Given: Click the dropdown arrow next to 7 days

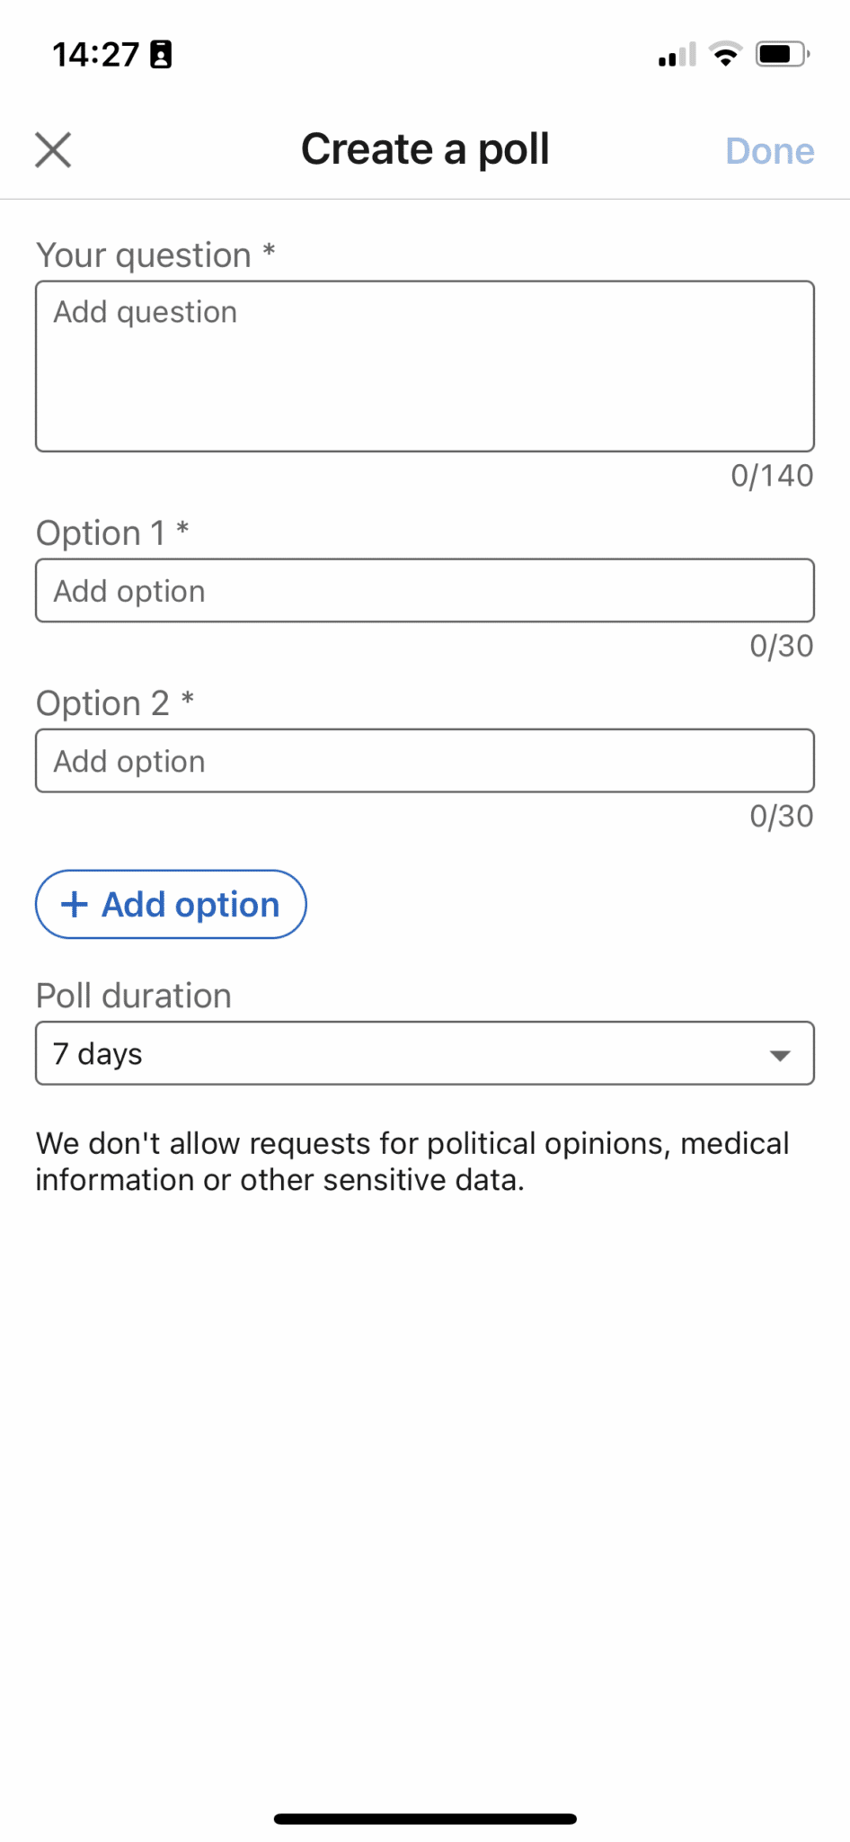Looking at the screenshot, I should [x=780, y=1053].
